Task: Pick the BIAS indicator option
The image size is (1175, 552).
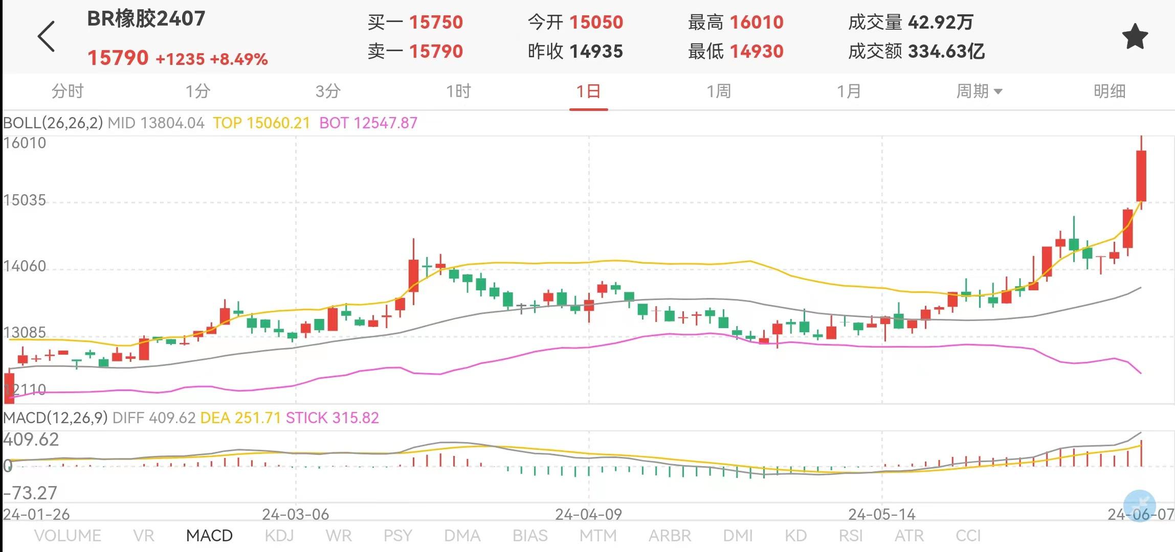Action: coord(530,536)
